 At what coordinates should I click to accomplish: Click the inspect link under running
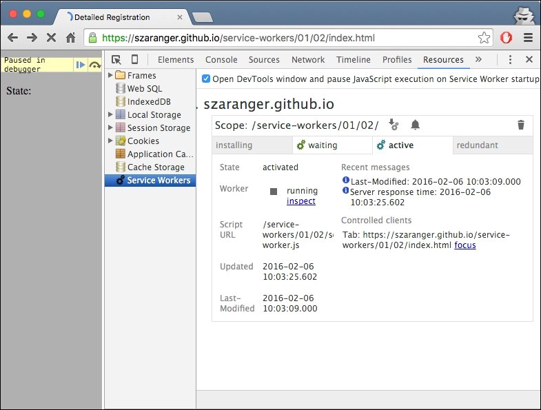tap(300, 201)
